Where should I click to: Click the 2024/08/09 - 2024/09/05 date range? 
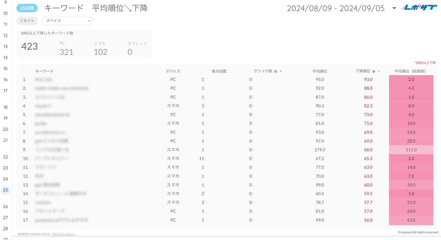coord(335,8)
